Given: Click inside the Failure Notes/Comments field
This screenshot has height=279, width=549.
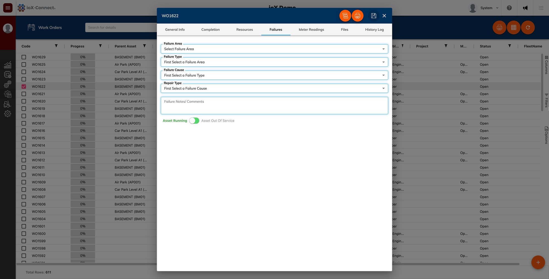Looking at the screenshot, I should click(x=274, y=105).
